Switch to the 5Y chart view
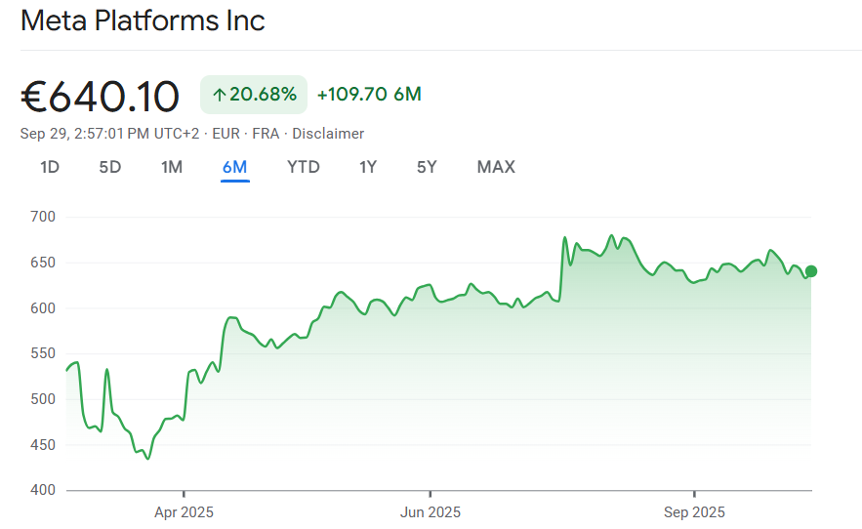This screenshot has height=529, width=862. click(x=427, y=167)
